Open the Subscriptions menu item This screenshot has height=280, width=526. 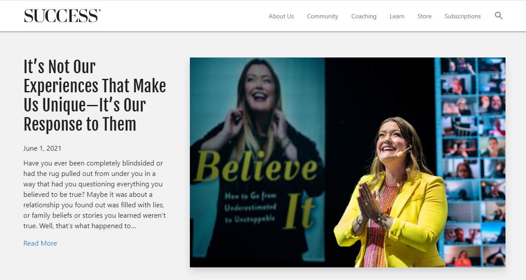point(463,16)
